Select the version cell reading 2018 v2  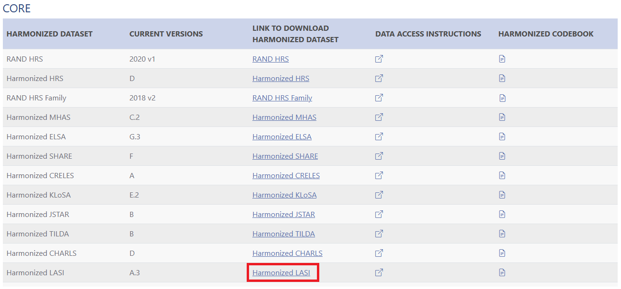(142, 98)
